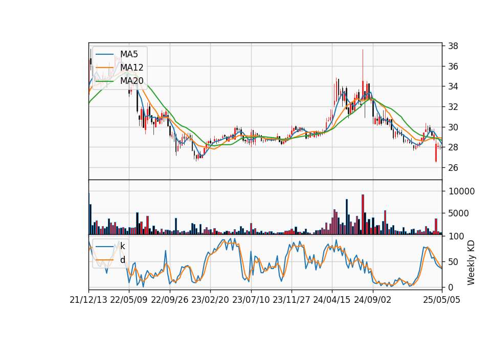Click price axis value 28
Image resolution: width=491 pixels, height=353 pixels.
click(453, 147)
